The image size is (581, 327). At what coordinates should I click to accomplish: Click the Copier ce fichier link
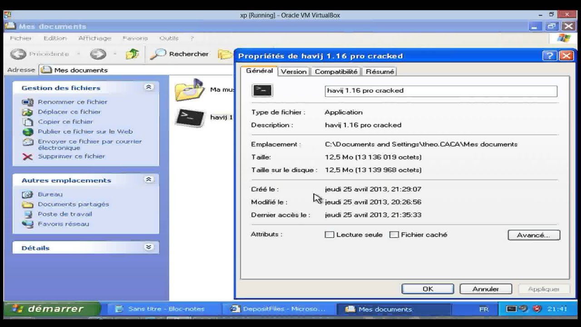point(65,122)
